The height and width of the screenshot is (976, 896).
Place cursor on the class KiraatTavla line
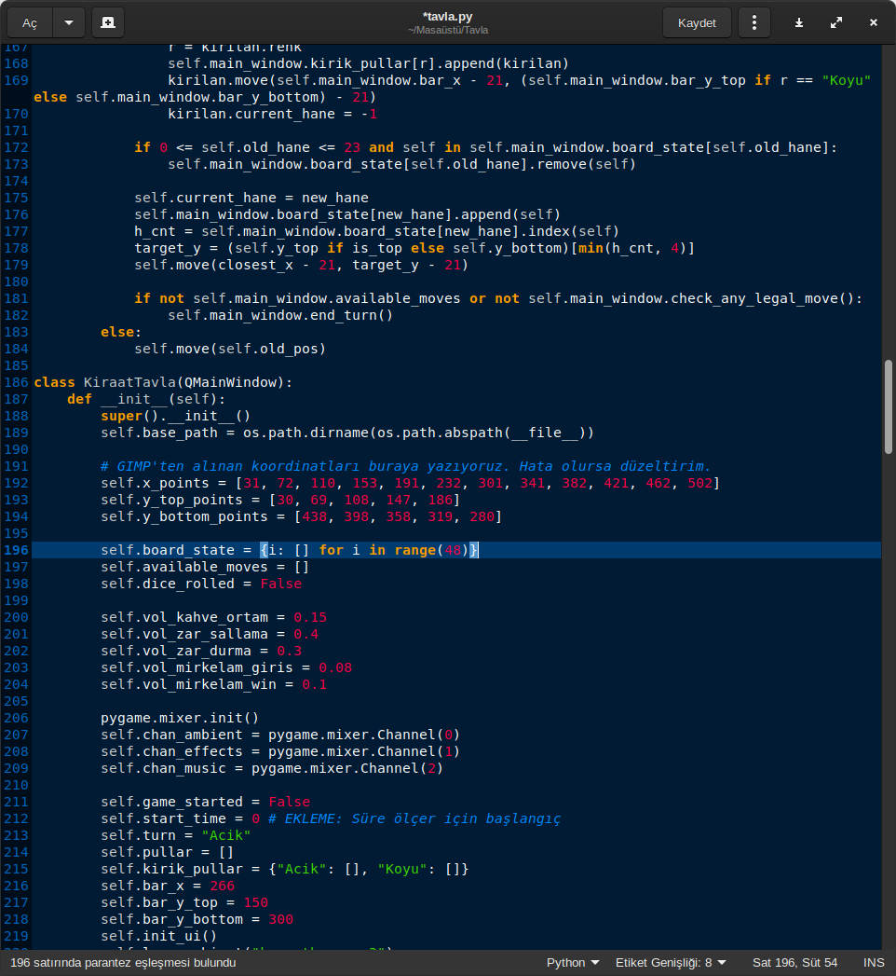[x=163, y=382]
